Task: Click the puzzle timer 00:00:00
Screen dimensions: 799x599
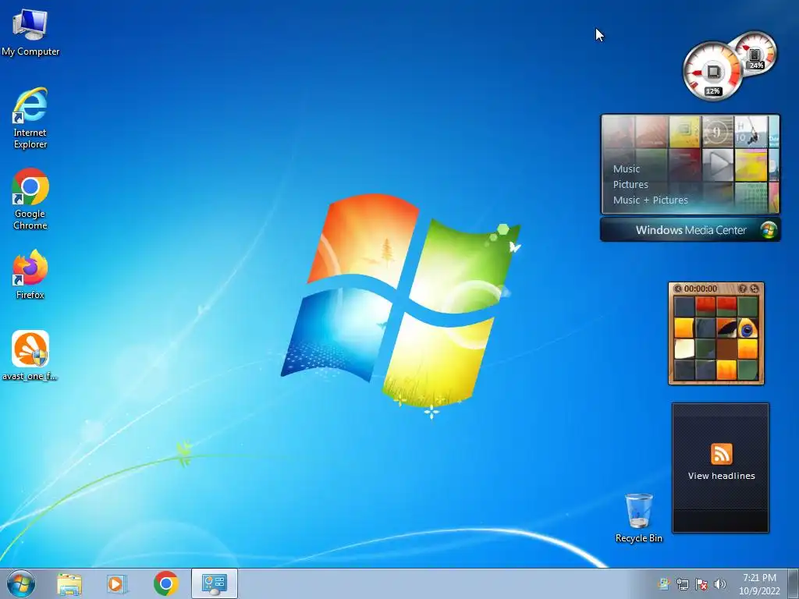Action: coord(700,289)
